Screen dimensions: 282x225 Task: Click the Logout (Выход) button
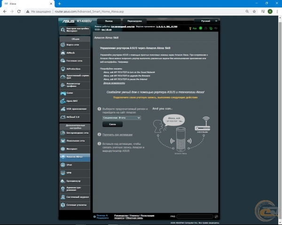pos(109,21)
